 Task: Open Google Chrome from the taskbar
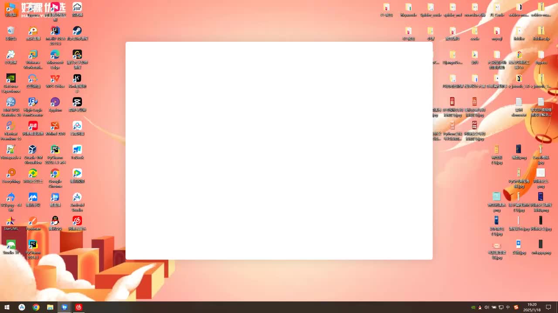point(36,307)
